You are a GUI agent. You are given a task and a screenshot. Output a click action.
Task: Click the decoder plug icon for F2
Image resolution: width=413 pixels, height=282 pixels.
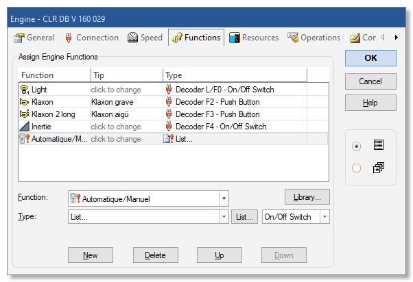click(169, 102)
